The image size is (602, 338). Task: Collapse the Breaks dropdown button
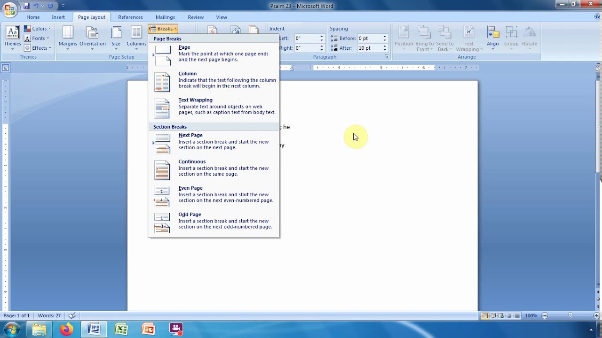tap(163, 29)
